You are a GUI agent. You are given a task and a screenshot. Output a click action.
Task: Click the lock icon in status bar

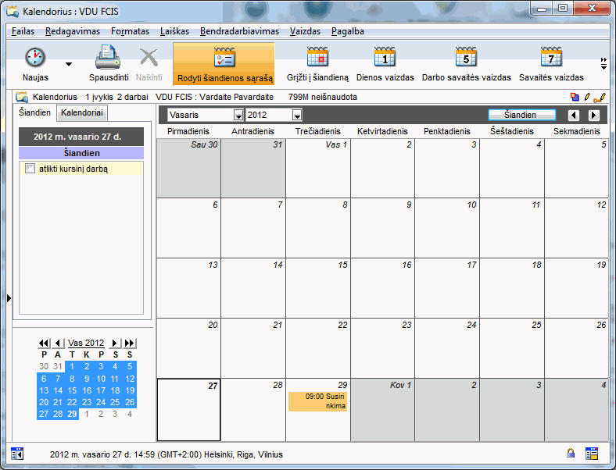point(571,454)
